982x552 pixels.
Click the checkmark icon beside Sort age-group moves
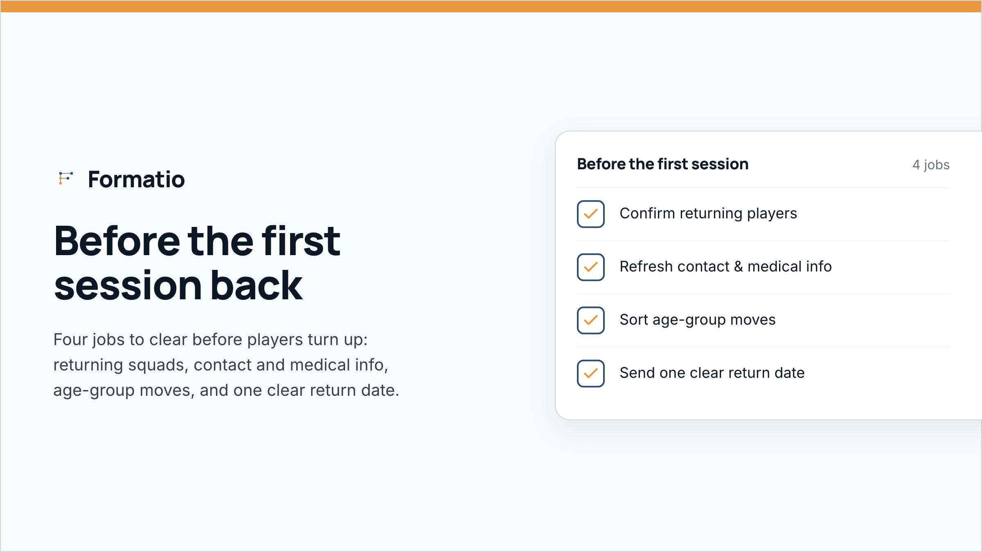pyautogui.click(x=591, y=320)
